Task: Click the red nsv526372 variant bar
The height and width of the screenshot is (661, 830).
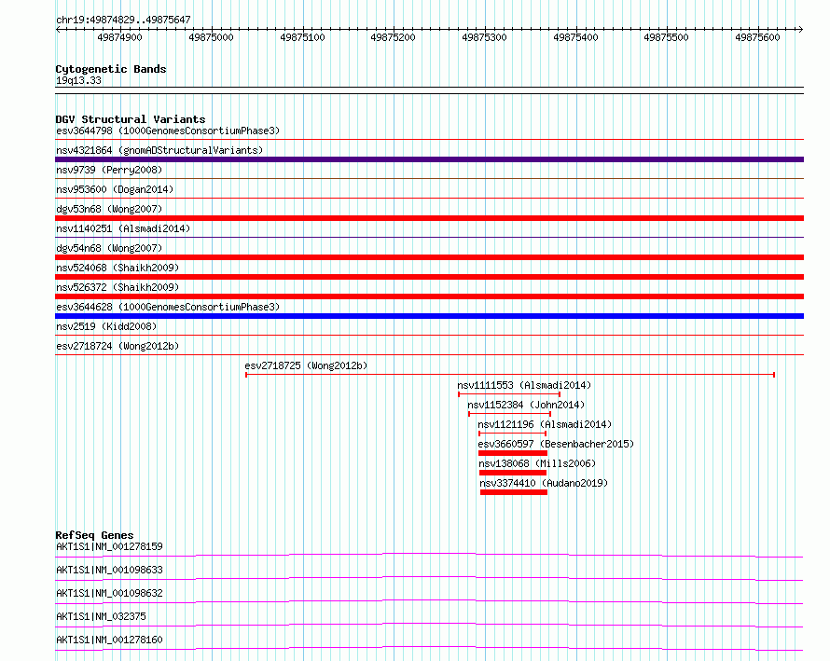Action: coord(429,296)
